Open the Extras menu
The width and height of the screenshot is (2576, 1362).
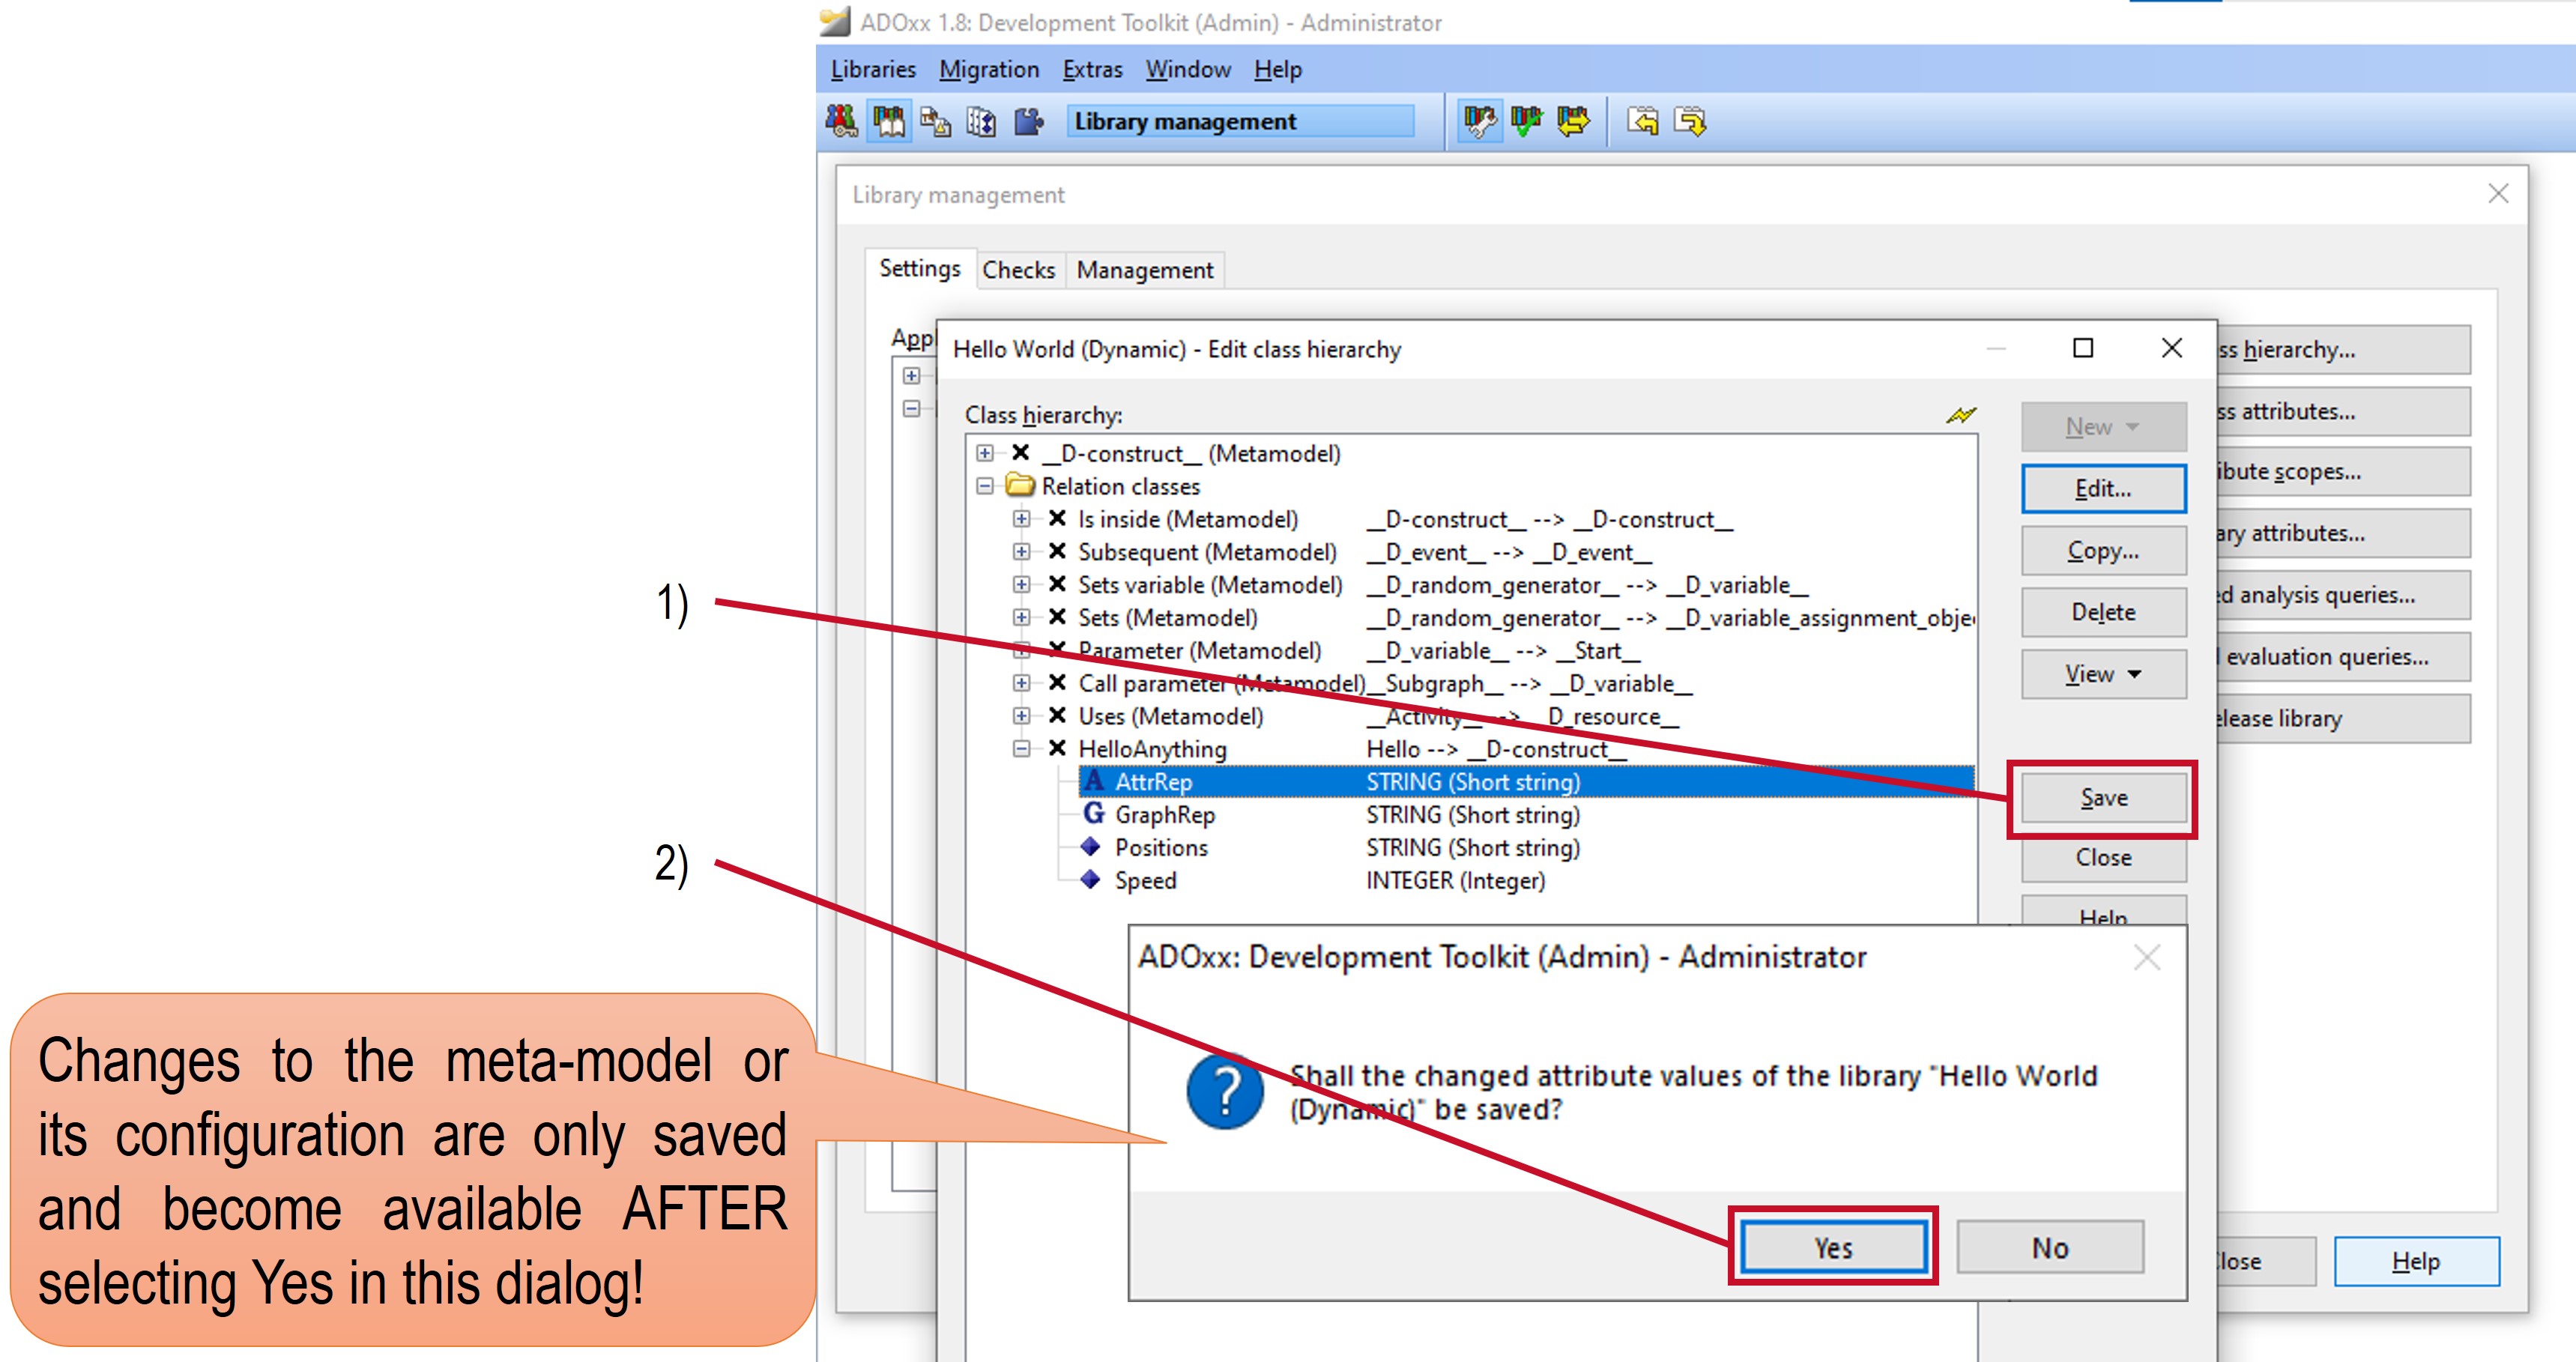tap(1092, 69)
